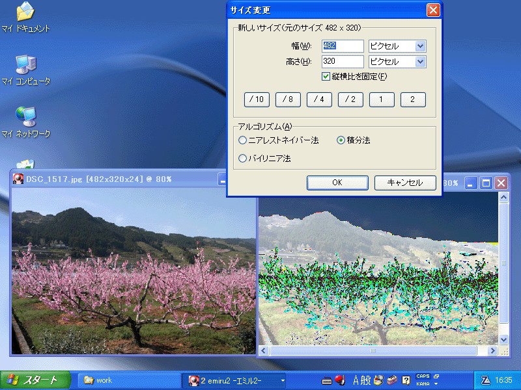Click the ZoneAlarm tray icon
The image size is (521, 390).
485,380
